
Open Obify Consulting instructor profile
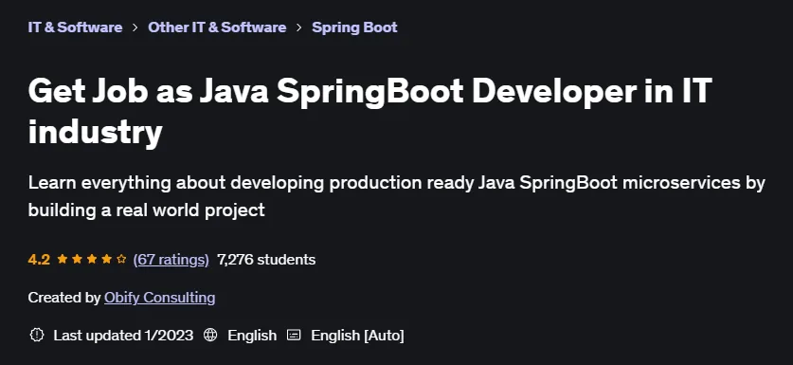(160, 297)
